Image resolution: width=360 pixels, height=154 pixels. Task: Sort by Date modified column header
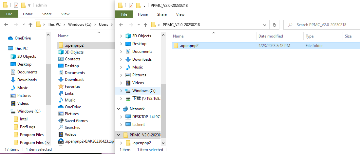point(271,36)
